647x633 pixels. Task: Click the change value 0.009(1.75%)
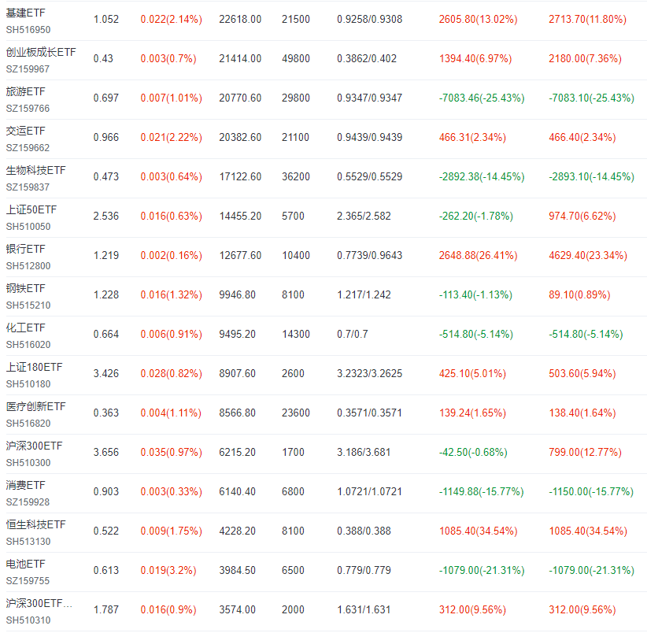[x=172, y=531]
